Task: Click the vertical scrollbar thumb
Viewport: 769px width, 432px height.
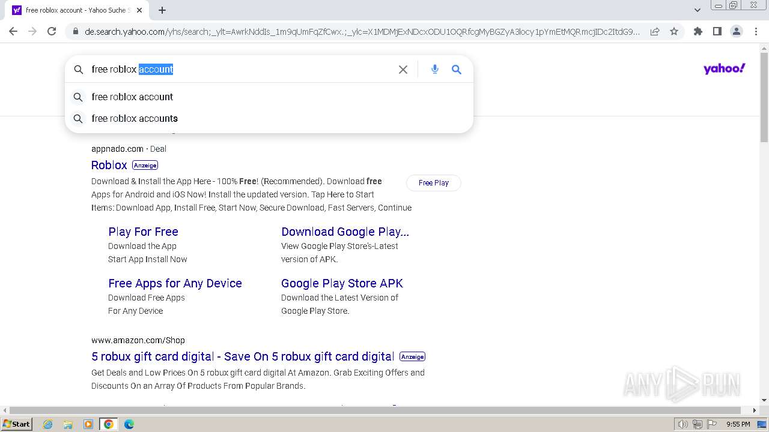Action: [764, 97]
